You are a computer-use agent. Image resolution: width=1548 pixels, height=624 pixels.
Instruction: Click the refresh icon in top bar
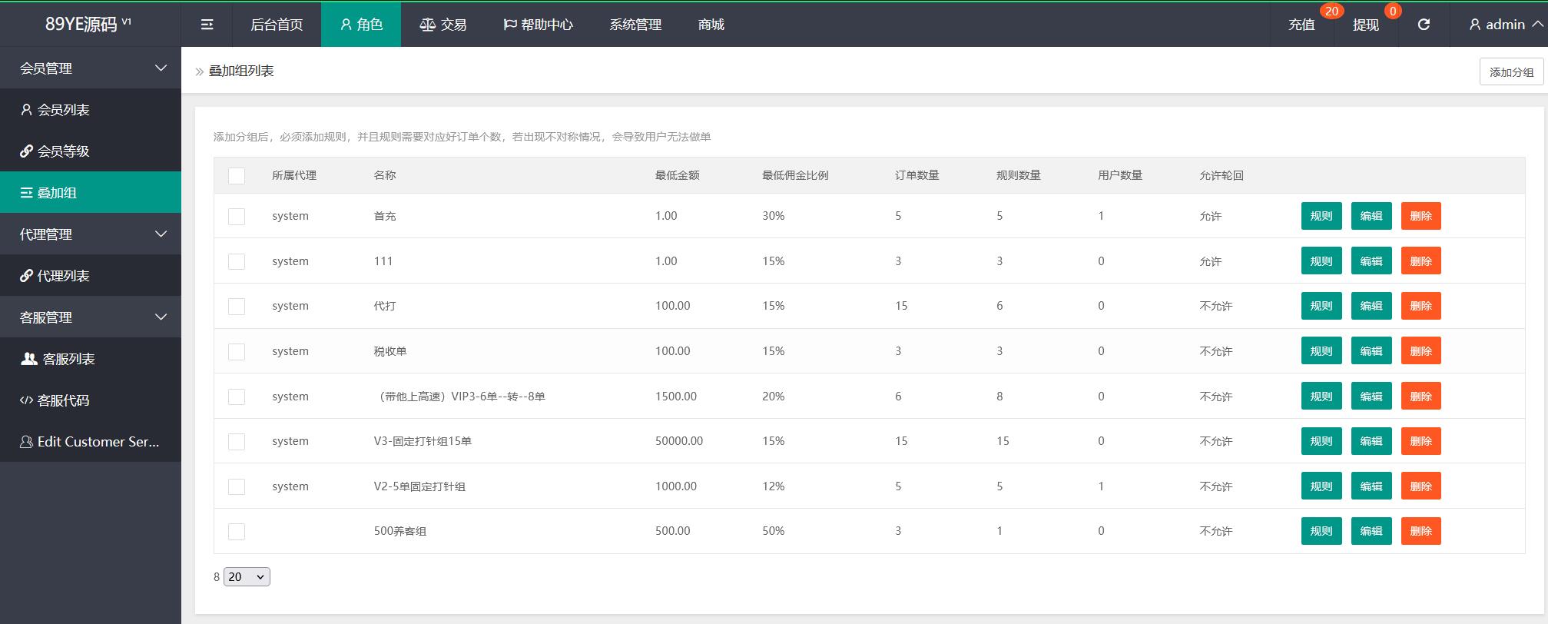(x=1424, y=25)
